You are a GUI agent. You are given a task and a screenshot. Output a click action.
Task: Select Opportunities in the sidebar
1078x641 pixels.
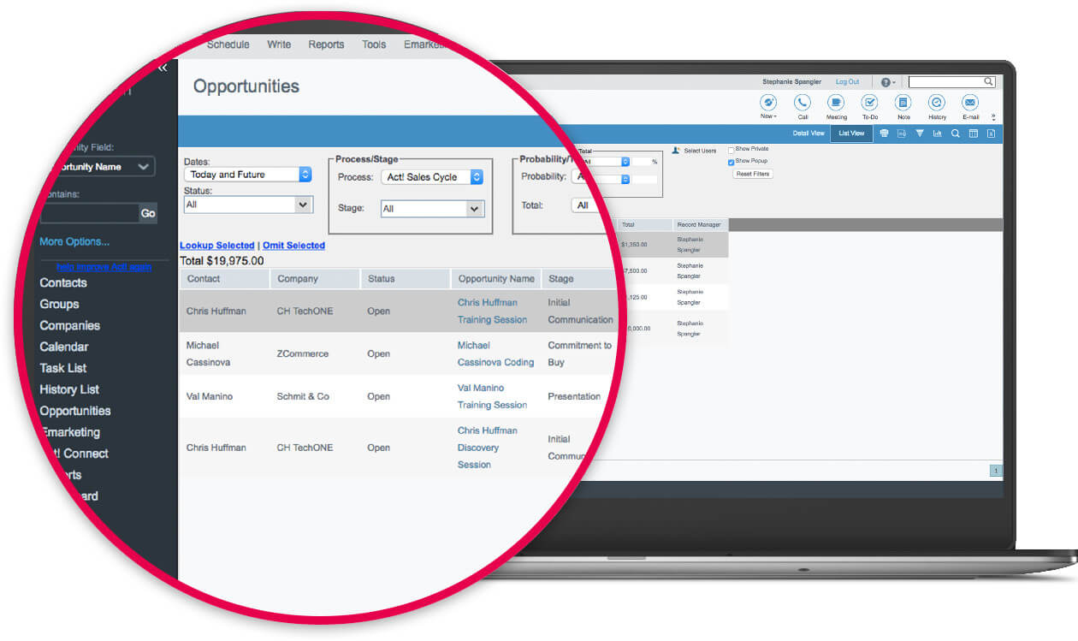coord(75,411)
